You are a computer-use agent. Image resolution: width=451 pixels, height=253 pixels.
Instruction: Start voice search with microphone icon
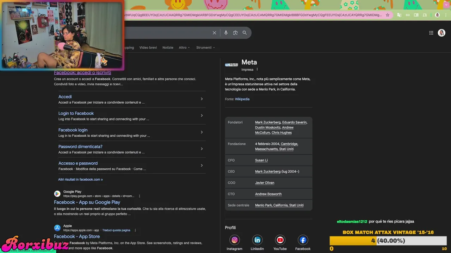pyautogui.click(x=226, y=33)
